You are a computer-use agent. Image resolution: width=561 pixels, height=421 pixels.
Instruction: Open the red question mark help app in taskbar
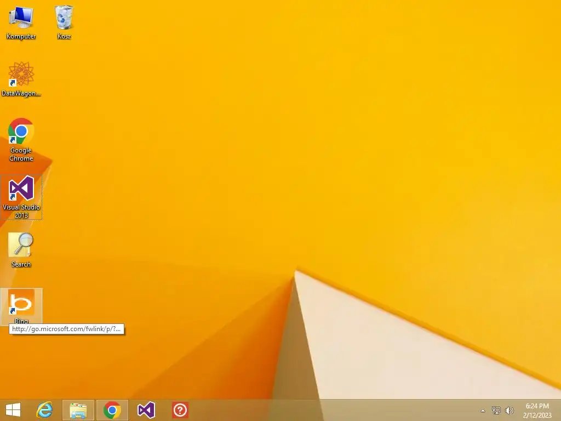(x=180, y=410)
